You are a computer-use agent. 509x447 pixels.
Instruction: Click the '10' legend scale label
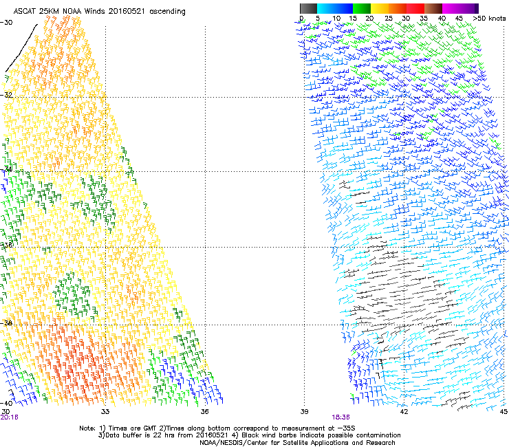click(336, 18)
